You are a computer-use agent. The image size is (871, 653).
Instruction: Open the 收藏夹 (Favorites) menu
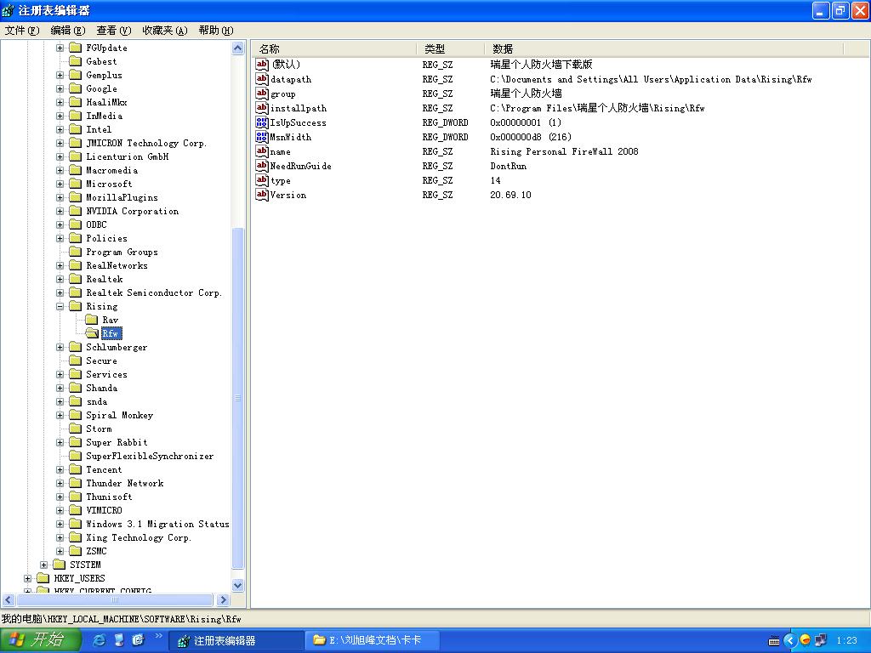point(164,31)
